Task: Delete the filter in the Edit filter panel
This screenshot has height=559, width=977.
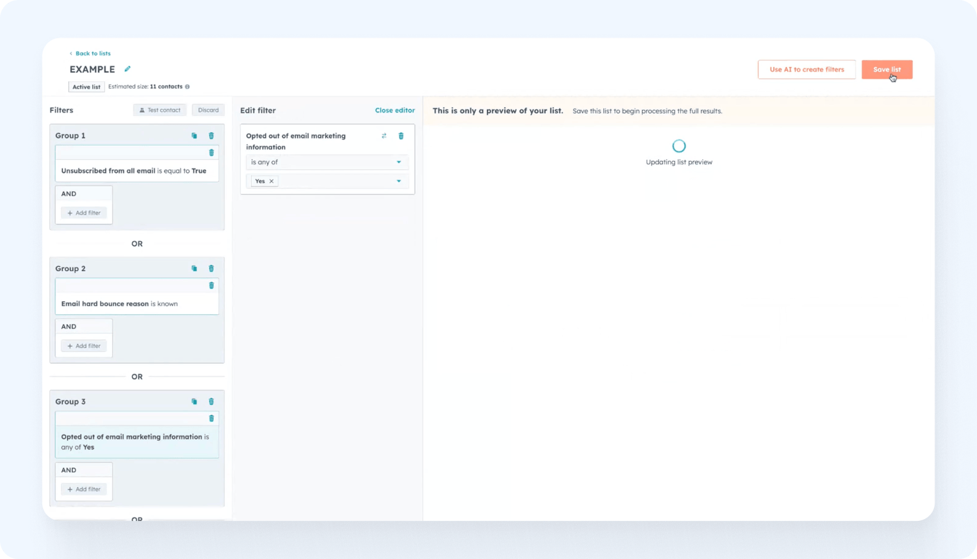Action: point(401,136)
